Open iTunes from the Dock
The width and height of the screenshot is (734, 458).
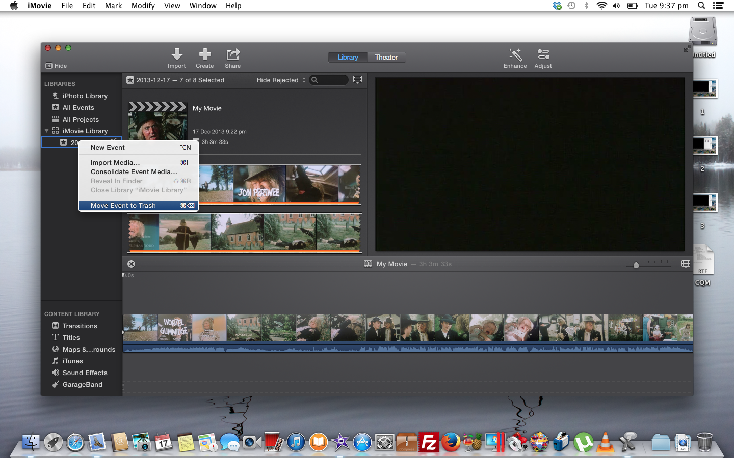point(296,442)
